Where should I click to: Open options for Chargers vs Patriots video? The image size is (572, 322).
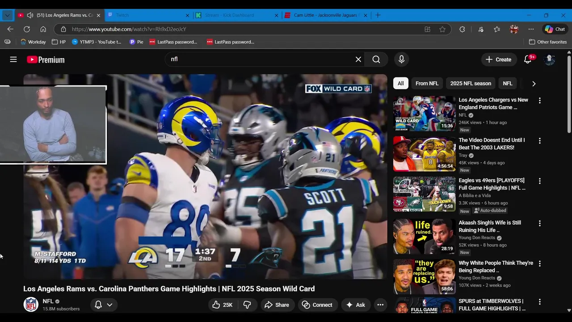(540, 101)
